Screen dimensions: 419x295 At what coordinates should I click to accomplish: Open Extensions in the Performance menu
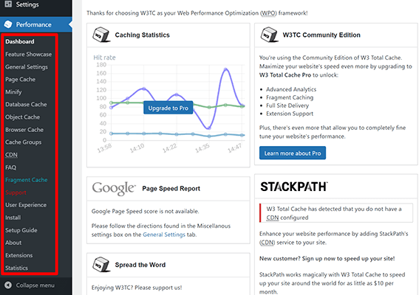coord(18,255)
